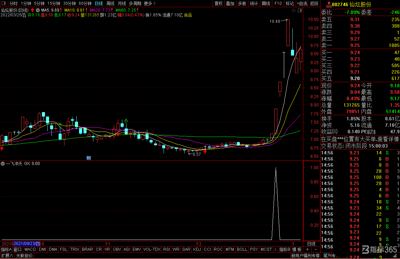Select the DMI indicator

click(x=42, y=249)
